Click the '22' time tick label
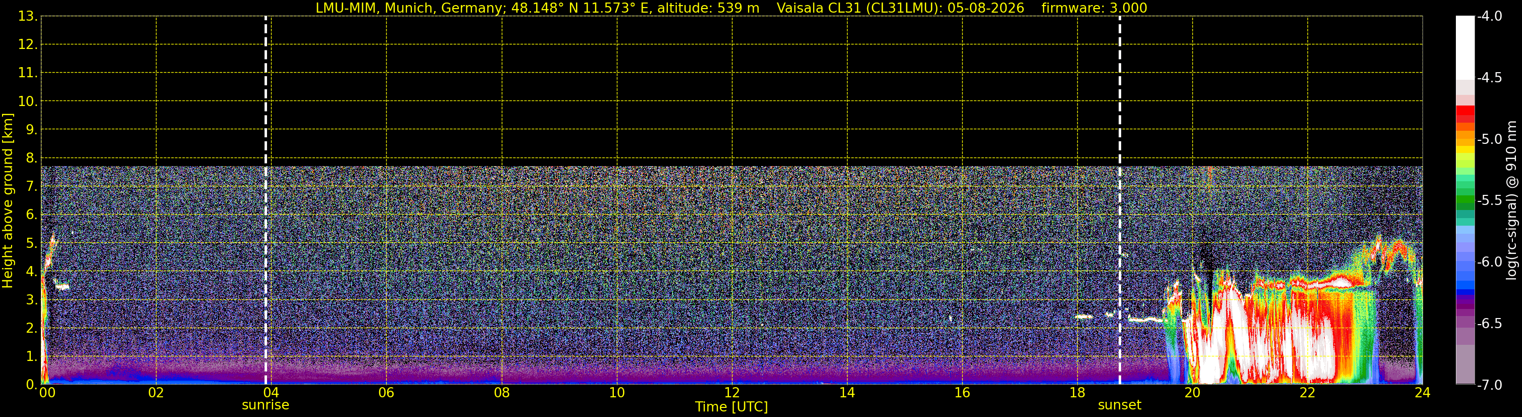Viewport: 1522px width, 417px height. pos(1307,392)
